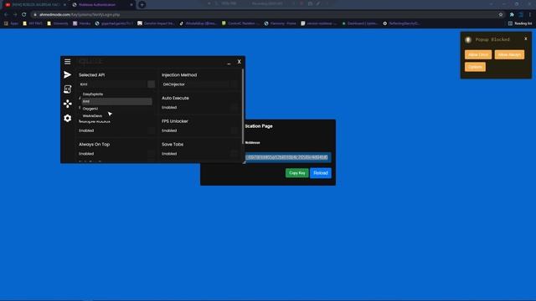The image size is (536, 301).
Task: Toggle the Always On Top switch
Action: [151, 154]
